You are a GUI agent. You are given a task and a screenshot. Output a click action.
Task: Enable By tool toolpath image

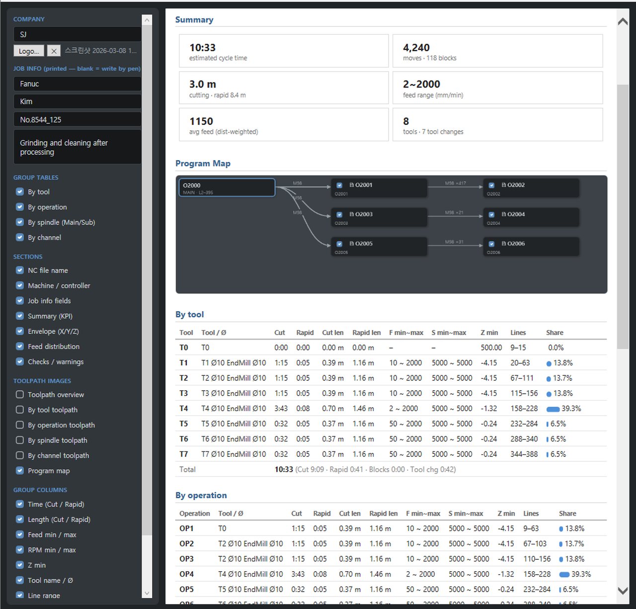pos(20,410)
